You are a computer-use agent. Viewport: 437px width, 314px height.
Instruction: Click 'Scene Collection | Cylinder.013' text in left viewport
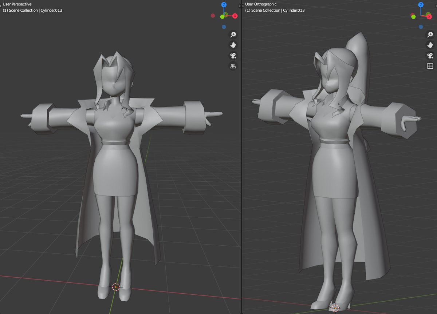pyautogui.click(x=35, y=10)
